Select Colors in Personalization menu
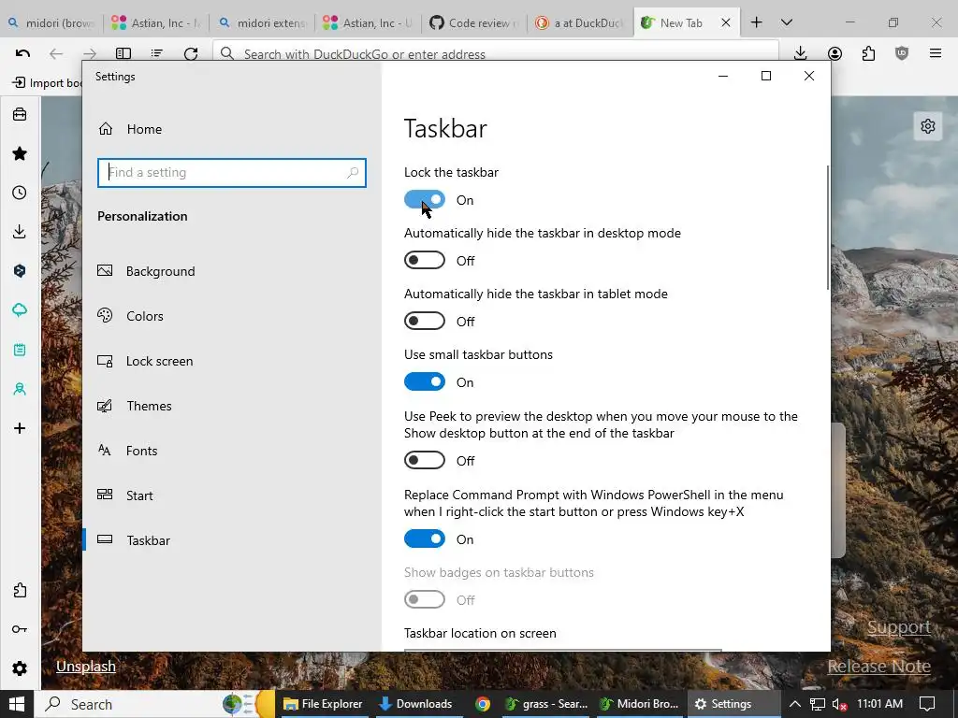This screenshot has width=958, height=718. tap(232, 316)
